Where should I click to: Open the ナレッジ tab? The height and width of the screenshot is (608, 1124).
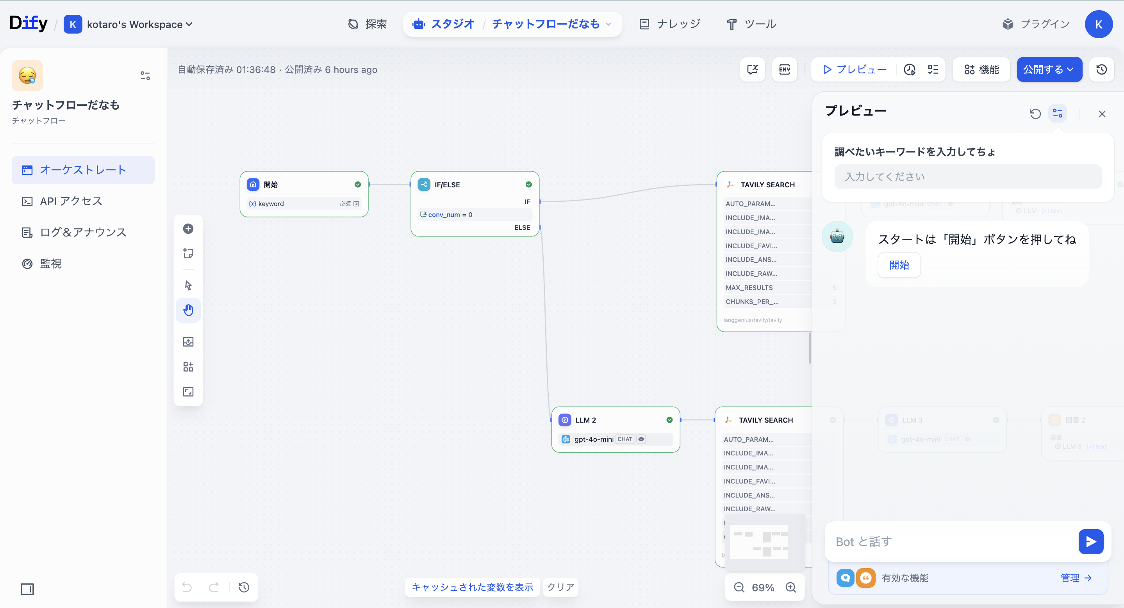click(x=670, y=24)
